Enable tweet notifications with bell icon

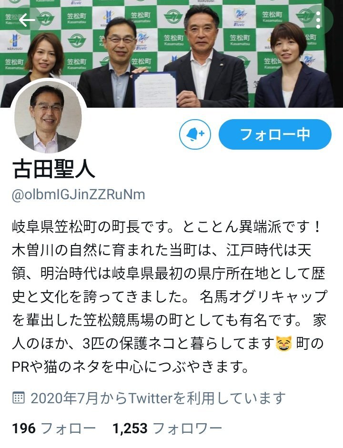(x=195, y=134)
